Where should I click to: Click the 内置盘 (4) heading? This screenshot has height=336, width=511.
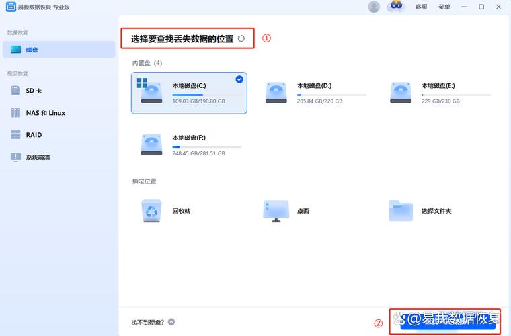[147, 63]
